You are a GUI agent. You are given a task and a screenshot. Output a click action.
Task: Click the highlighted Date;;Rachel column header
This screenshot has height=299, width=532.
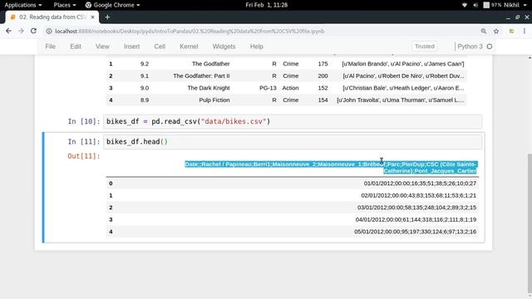click(331, 168)
